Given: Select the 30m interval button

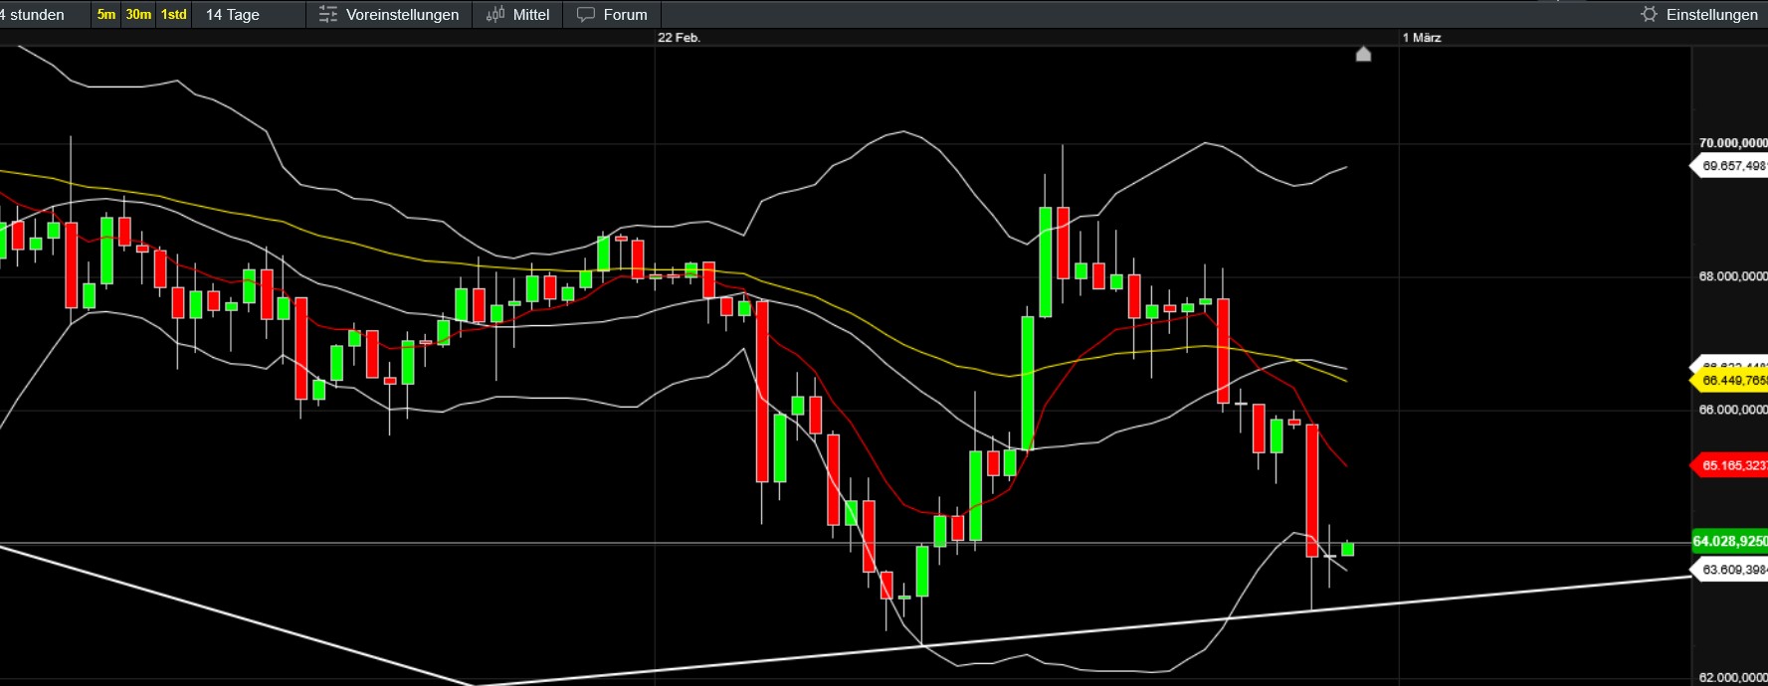Looking at the screenshot, I should pos(138,15).
